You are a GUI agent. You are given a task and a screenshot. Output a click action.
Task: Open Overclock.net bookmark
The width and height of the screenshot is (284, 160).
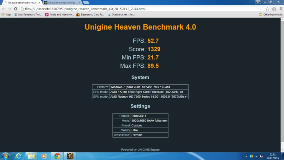(x=121, y=15)
